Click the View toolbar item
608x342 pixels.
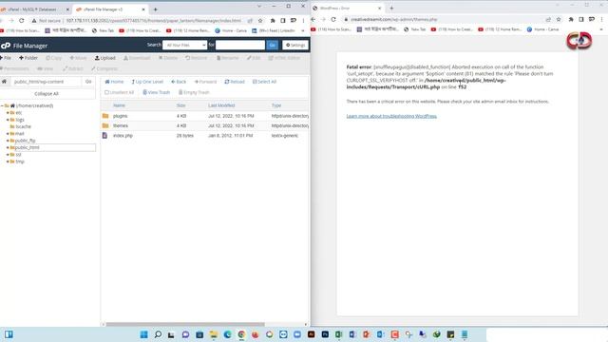click(45, 68)
